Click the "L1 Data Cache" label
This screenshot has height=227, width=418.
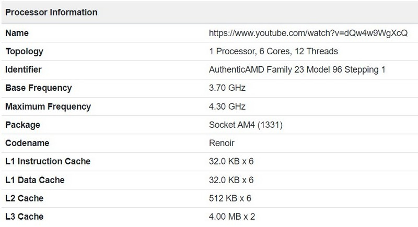tap(35, 180)
